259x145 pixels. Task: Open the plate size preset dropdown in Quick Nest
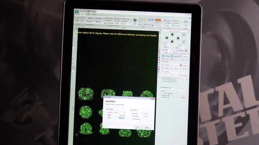pos(117,113)
